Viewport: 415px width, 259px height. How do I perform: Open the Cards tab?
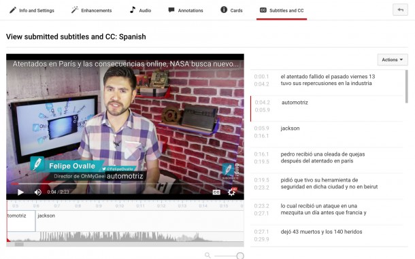[231, 10]
